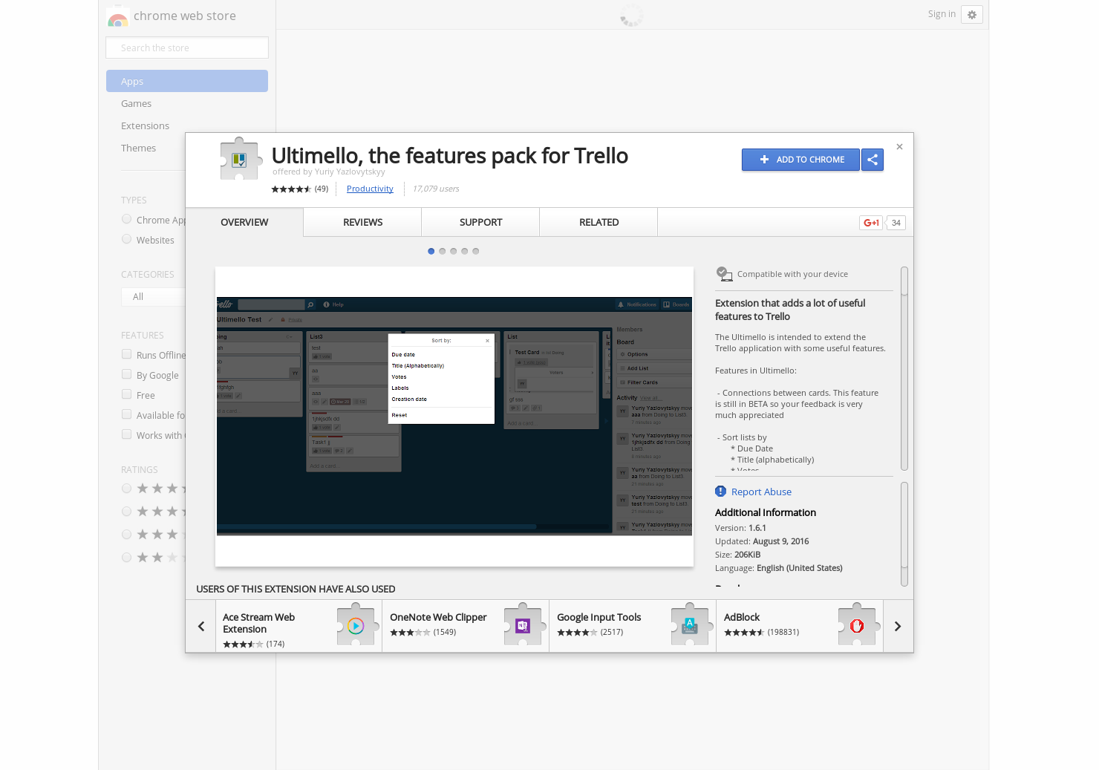Click the offered by Yuriy Yazlovytskyy text
The height and width of the screenshot is (770, 1099).
[x=328, y=172]
